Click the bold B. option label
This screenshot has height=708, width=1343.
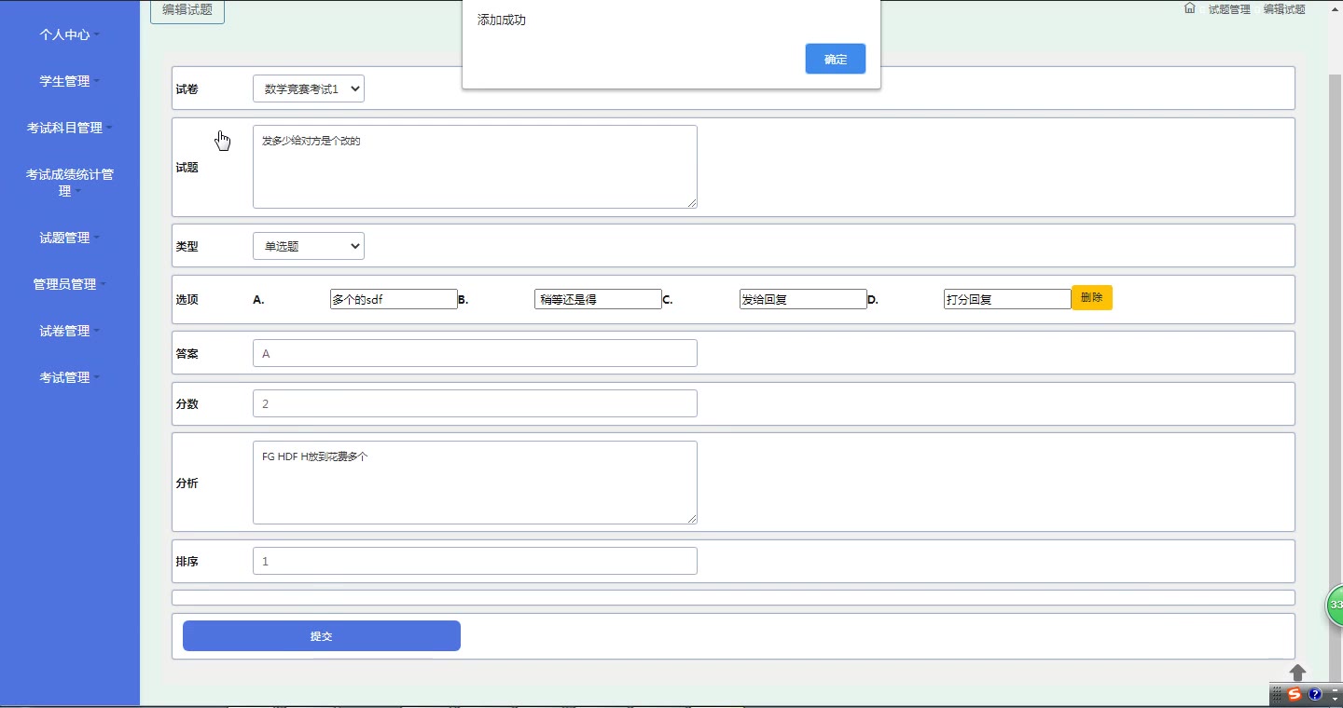[464, 300]
